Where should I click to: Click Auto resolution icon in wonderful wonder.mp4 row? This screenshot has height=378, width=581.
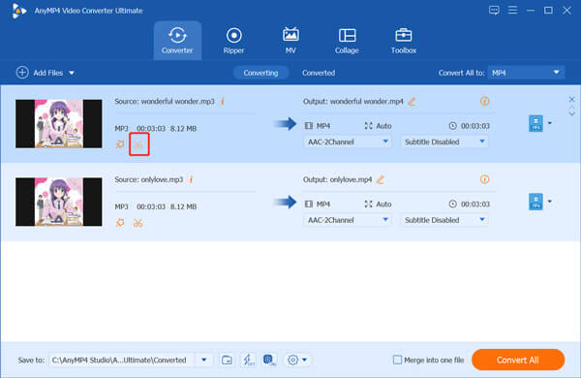click(x=368, y=126)
